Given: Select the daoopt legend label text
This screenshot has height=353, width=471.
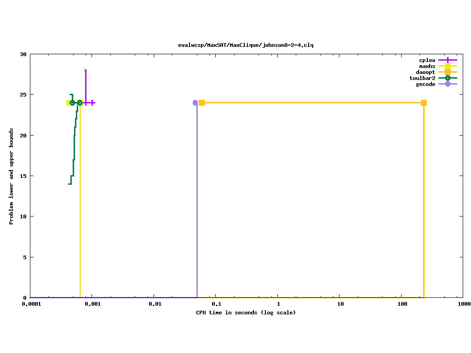Looking at the screenshot, I should [x=425, y=72].
